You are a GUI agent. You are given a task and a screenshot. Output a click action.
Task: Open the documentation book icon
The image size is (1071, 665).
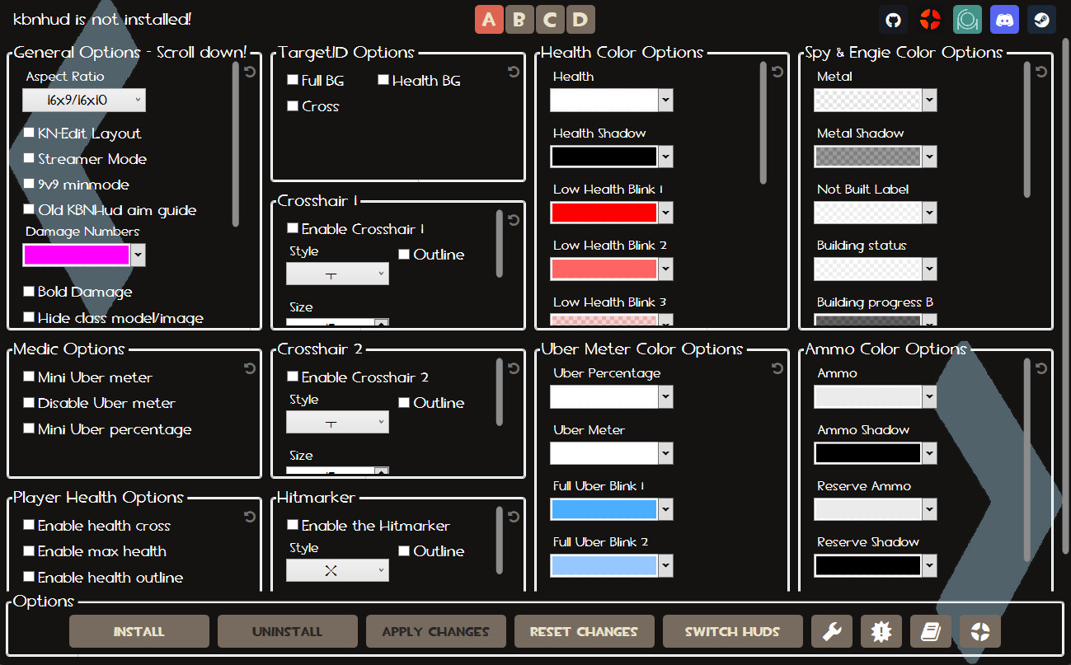pos(931,630)
